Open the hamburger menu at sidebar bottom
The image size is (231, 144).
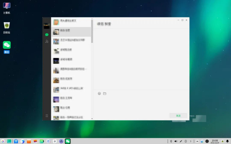(x=47, y=116)
